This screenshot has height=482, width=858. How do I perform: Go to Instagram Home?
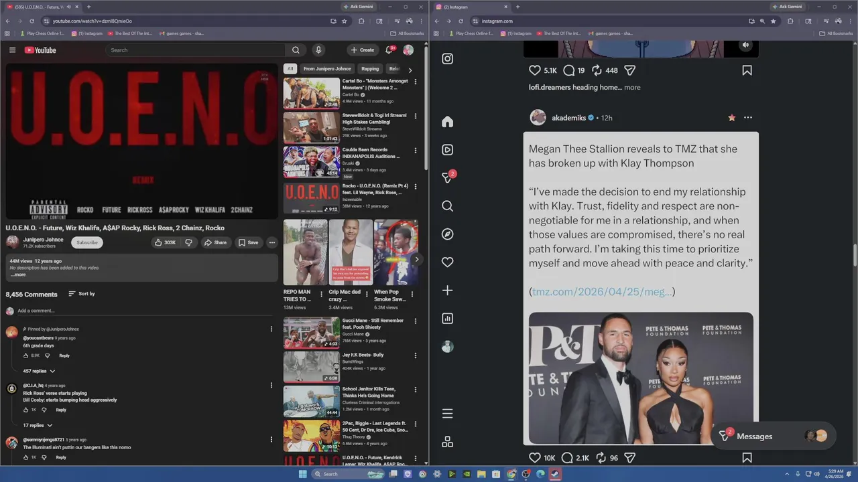click(448, 122)
